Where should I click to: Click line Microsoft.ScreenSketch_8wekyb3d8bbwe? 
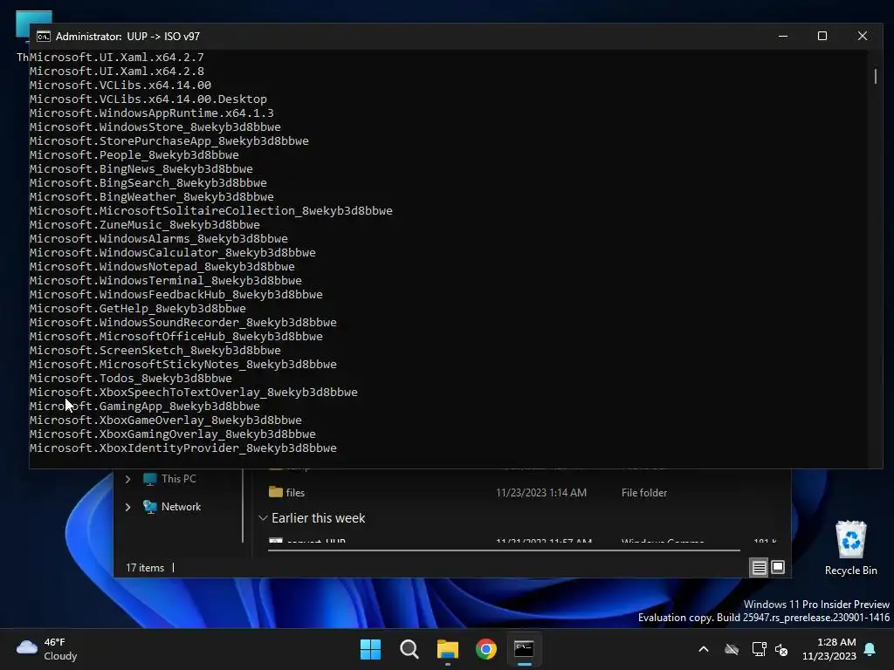pos(155,351)
